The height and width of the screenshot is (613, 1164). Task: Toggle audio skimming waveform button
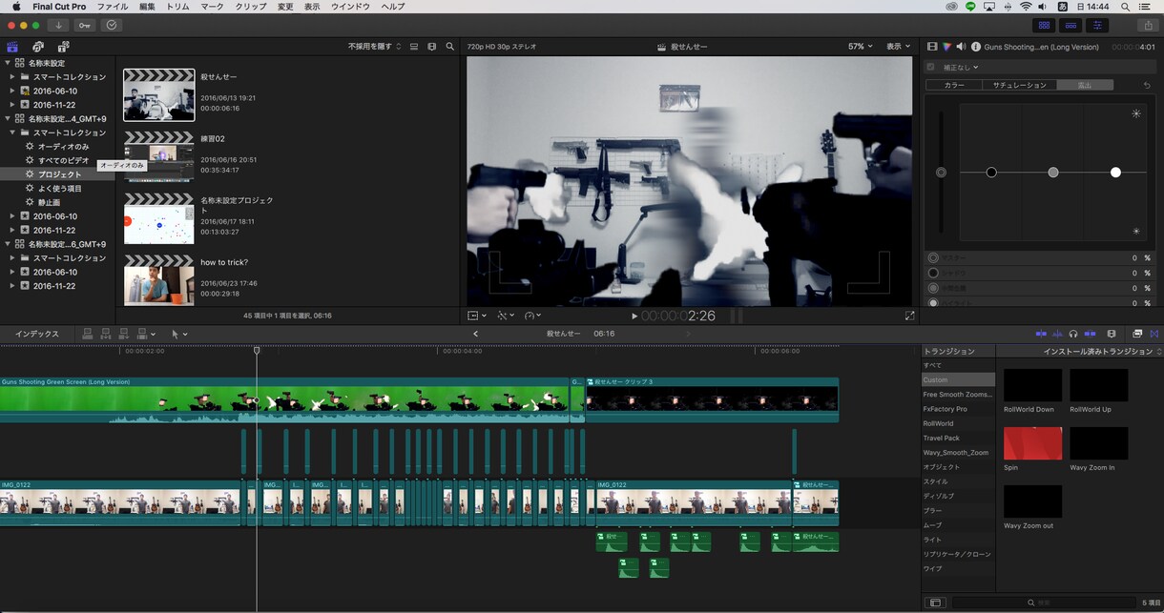[1057, 334]
